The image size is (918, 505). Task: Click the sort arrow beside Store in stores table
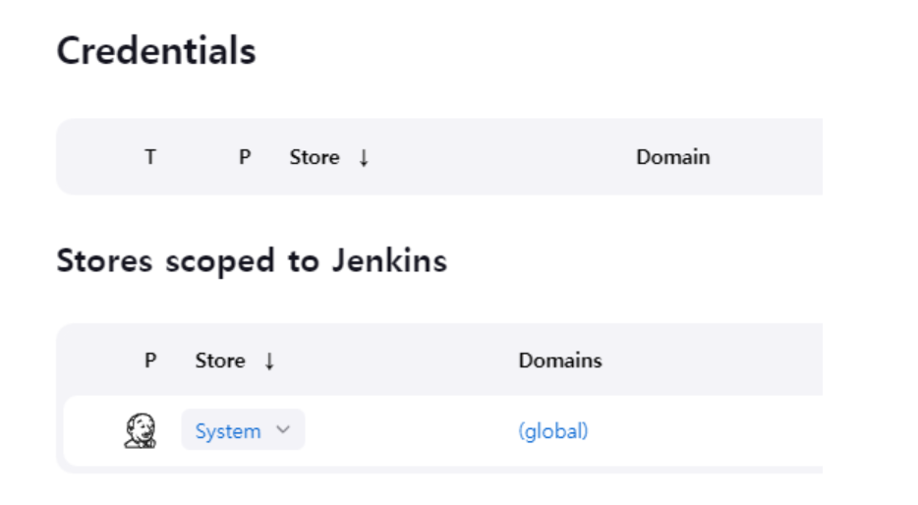(269, 361)
